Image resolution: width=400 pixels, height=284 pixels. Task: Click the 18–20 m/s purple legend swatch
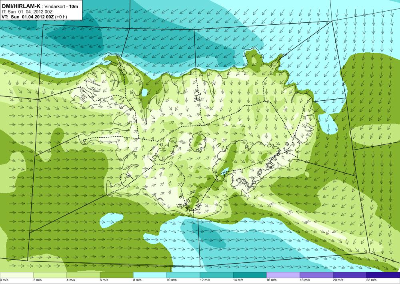coord(316,275)
